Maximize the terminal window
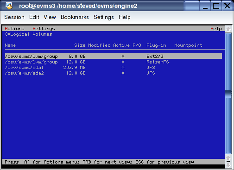The height and width of the screenshot is (170, 234). point(216,6)
